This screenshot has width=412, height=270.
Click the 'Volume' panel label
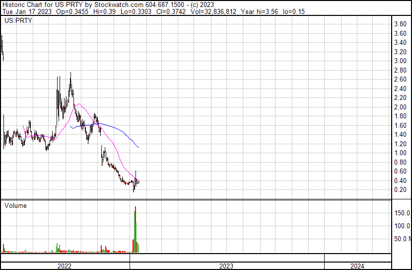(x=15, y=205)
